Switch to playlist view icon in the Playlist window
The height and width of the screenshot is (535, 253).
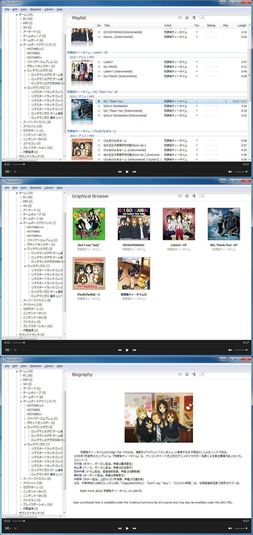(x=180, y=18)
